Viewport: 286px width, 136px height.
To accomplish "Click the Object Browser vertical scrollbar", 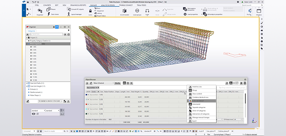I will (245, 105).
